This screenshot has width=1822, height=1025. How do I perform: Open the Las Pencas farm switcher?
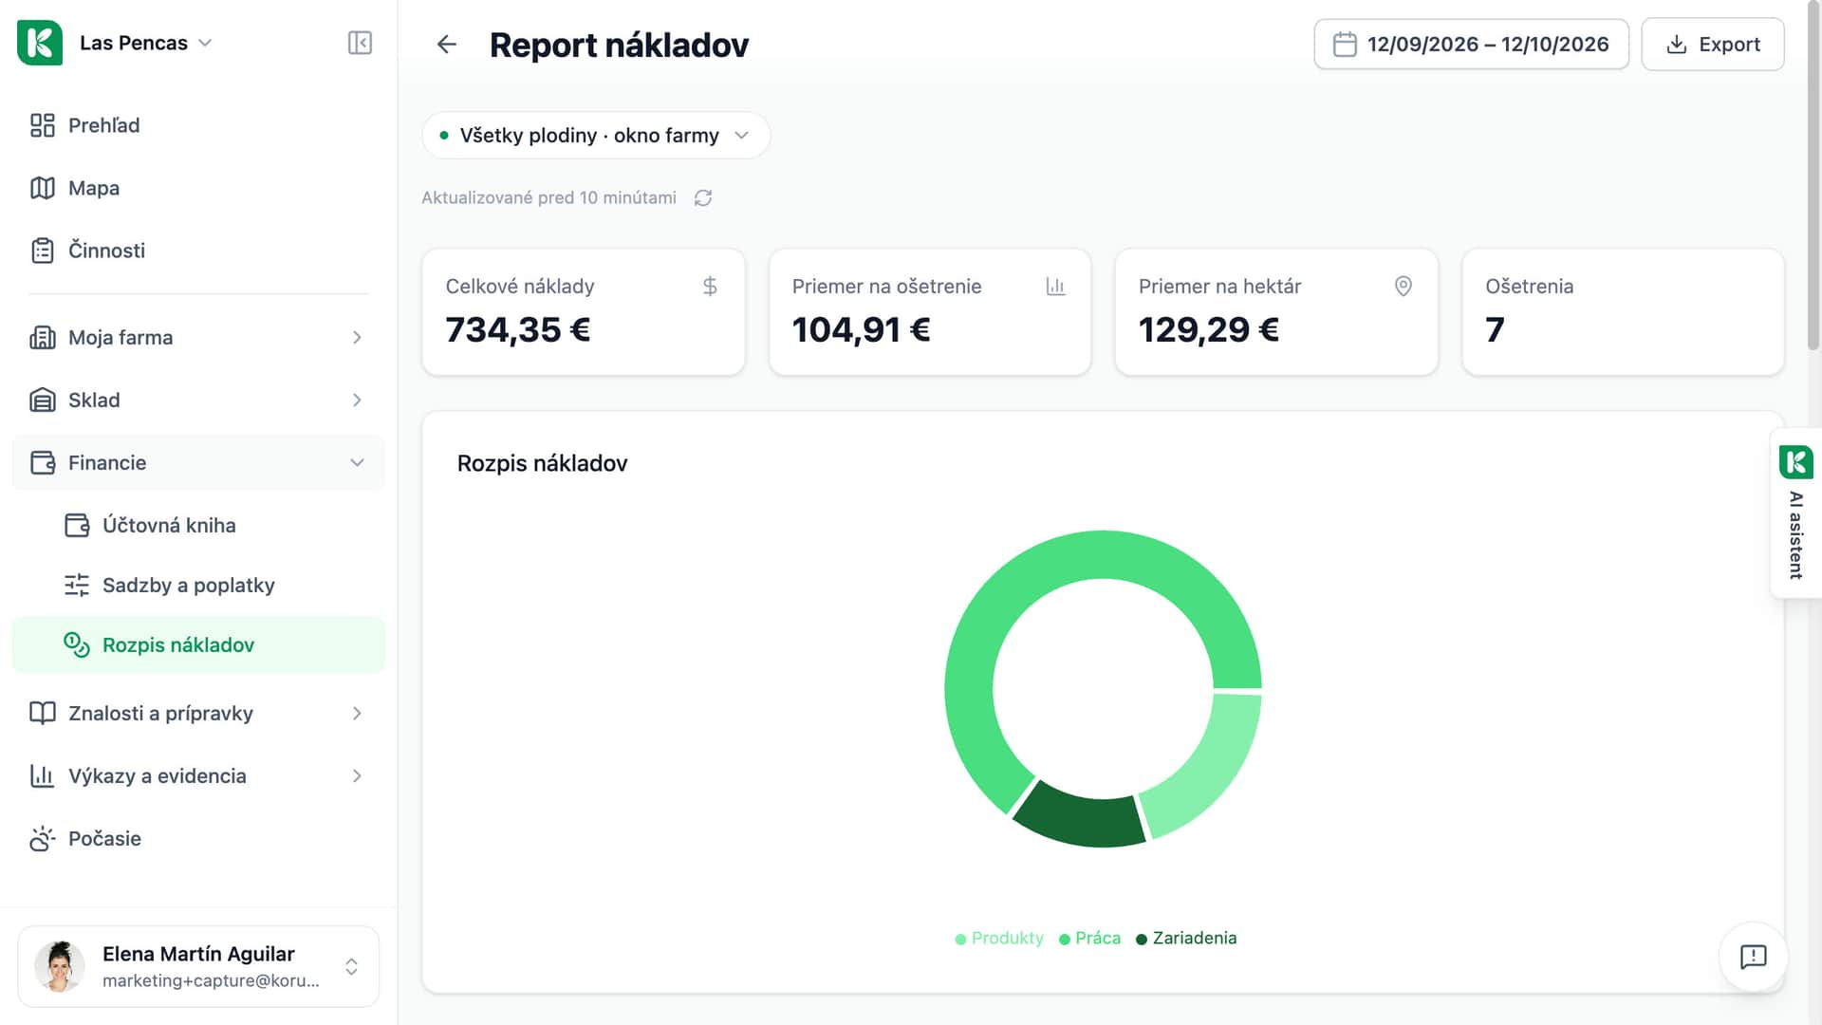pos(145,43)
